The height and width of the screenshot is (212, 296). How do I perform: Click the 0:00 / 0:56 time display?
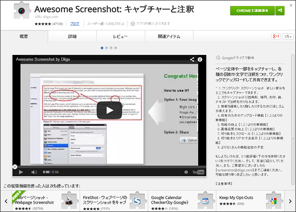(50, 172)
